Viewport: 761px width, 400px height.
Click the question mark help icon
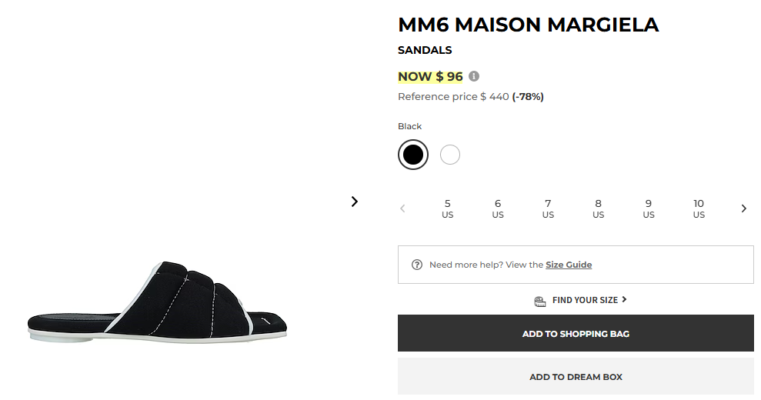(417, 265)
